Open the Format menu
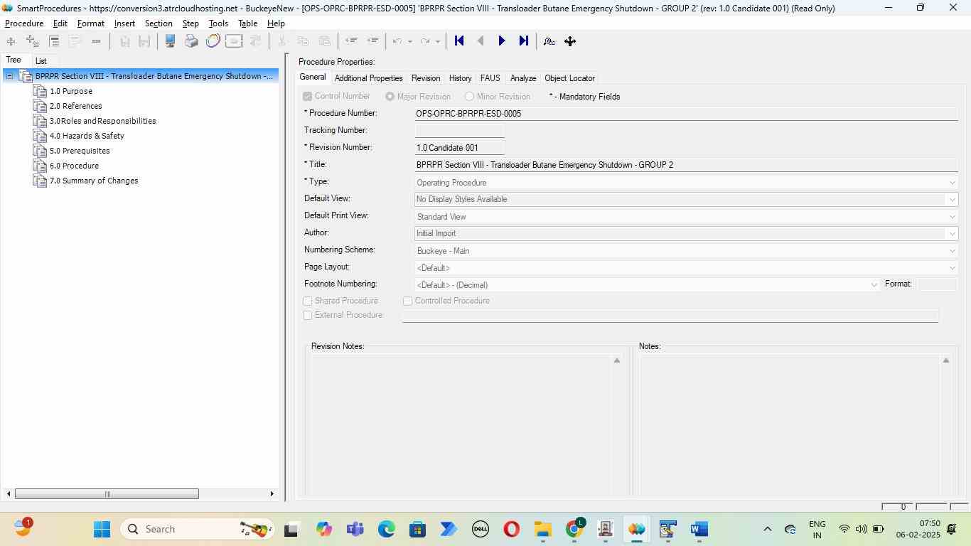The image size is (971, 546). [91, 23]
